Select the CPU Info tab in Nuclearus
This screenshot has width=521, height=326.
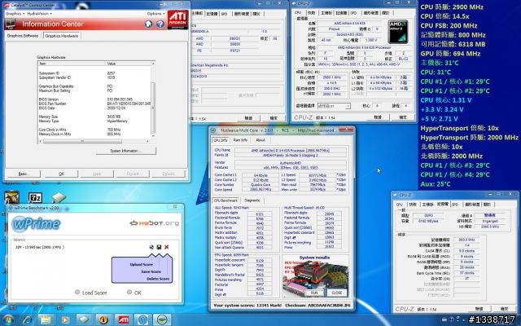221,140
